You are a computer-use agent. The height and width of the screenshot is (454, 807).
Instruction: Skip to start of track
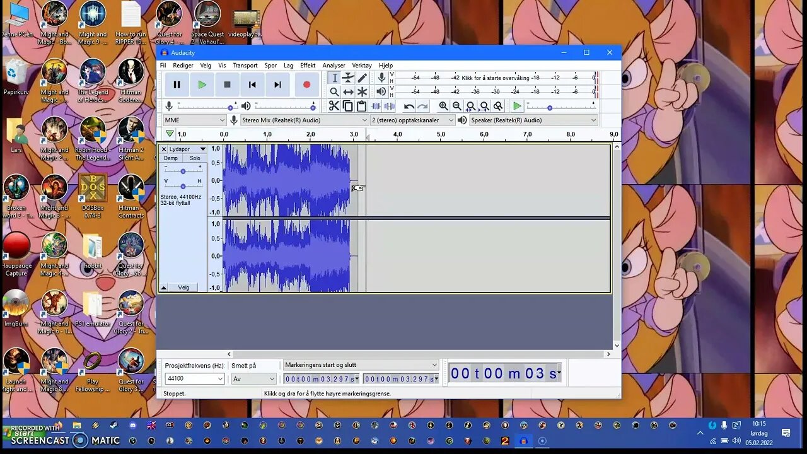(252, 84)
